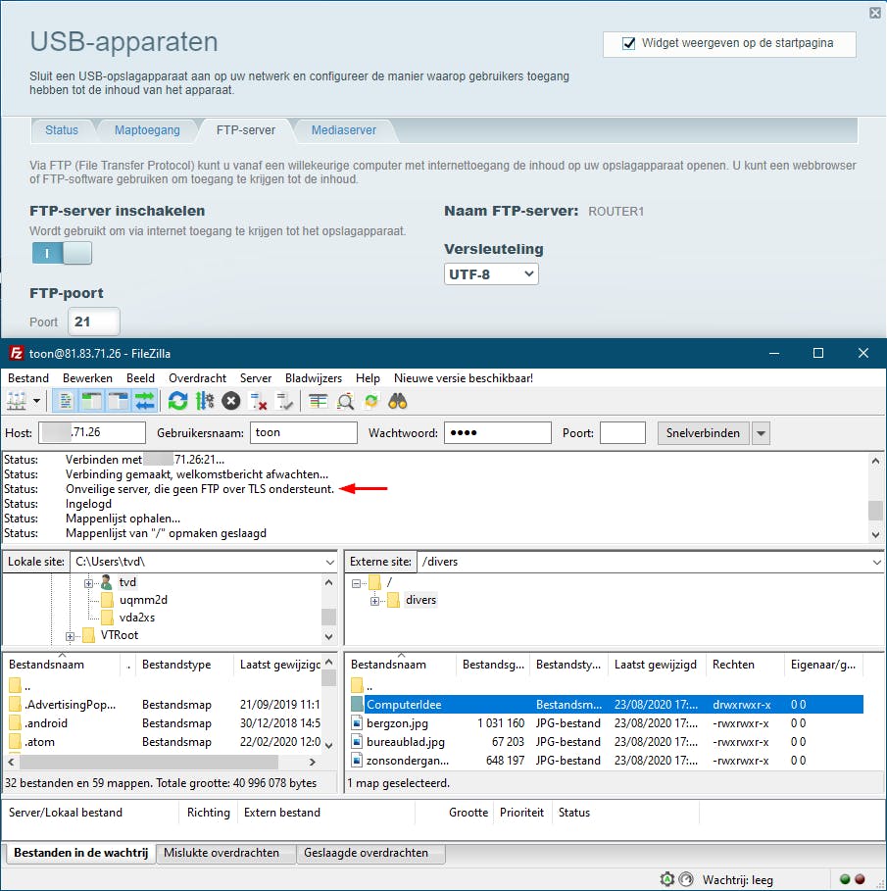The width and height of the screenshot is (887, 891).
Task: Open the Bestand menu
Action: coord(28,378)
